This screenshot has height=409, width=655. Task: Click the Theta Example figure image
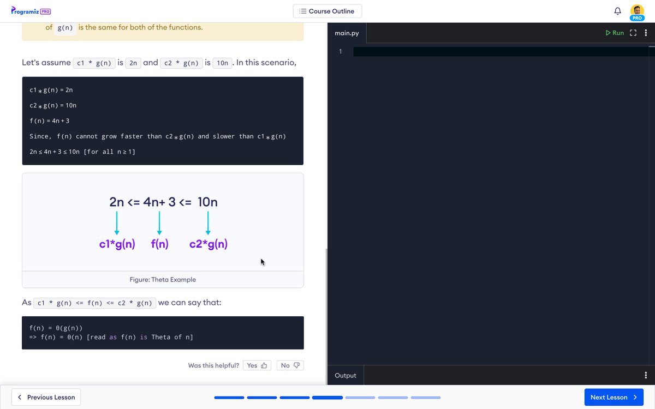pyautogui.click(x=163, y=222)
